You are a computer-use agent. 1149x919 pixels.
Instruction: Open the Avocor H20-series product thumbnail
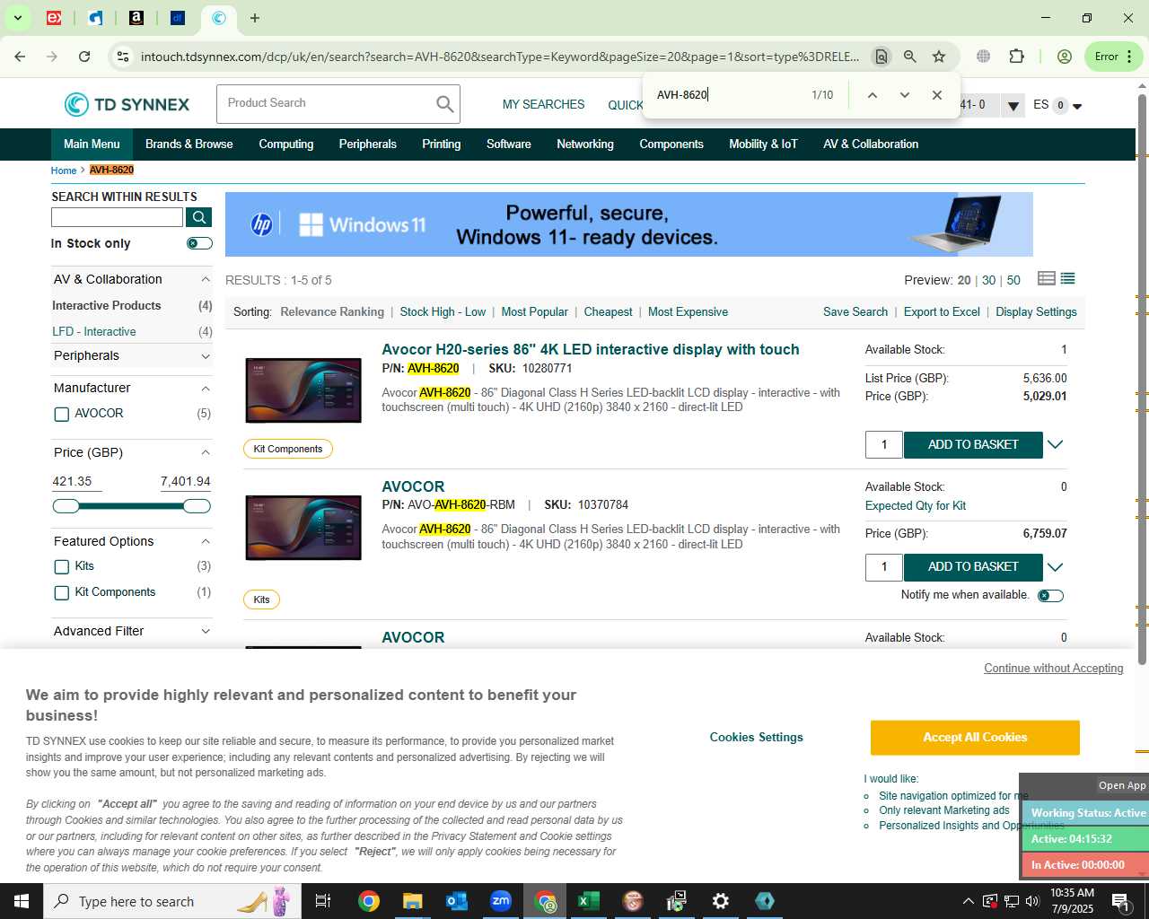tap(303, 390)
